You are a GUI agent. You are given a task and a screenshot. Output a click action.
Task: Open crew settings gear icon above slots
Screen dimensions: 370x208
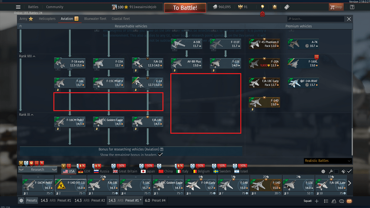pos(323,171)
